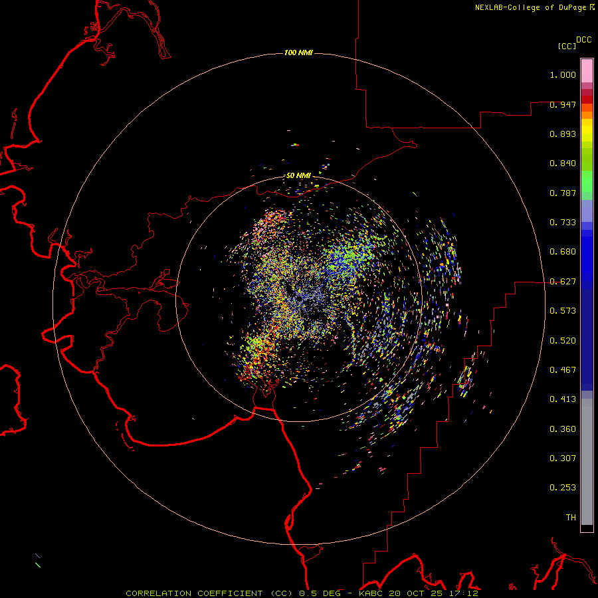This screenshot has height=598, width=598.
Task: Click the 0.520 color scale label
Action: pyautogui.click(x=563, y=341)
